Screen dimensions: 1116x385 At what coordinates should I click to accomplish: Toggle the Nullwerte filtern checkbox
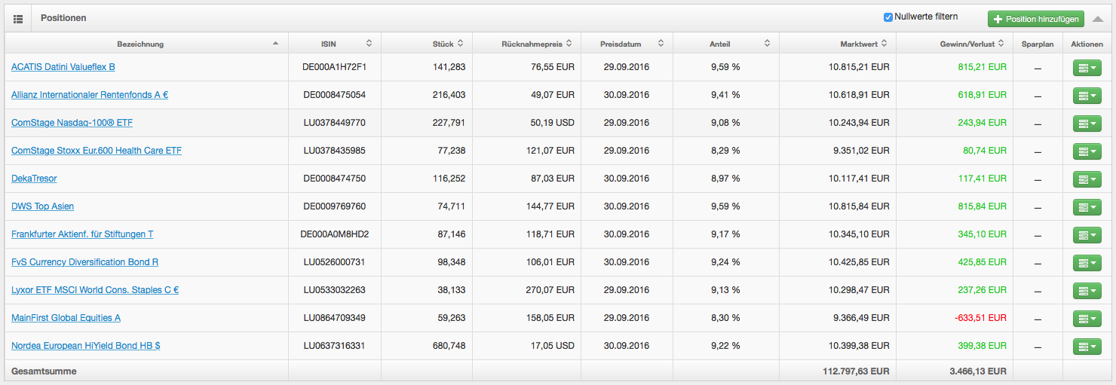pyautogui.click(x=888, y=17)
